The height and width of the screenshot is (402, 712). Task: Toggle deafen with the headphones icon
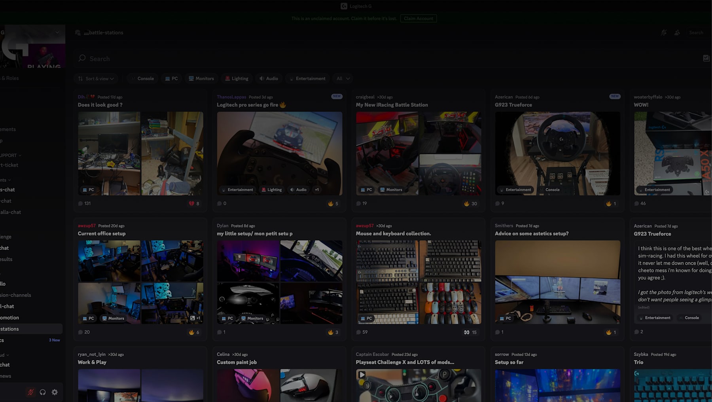pos(43,392)
